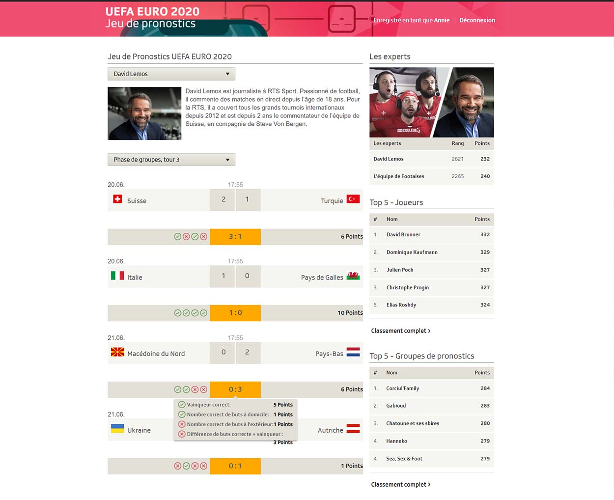
Task: Click the orange 0 : 1 prediction score
Action: coord(235,466)
